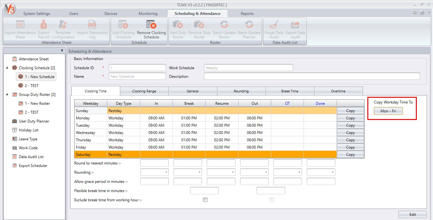Viewport: 433px width, 220px height.
Task: Toggle Exclude break time checkbox under Break
Action: pyautogui.click(x=205, y=200)
